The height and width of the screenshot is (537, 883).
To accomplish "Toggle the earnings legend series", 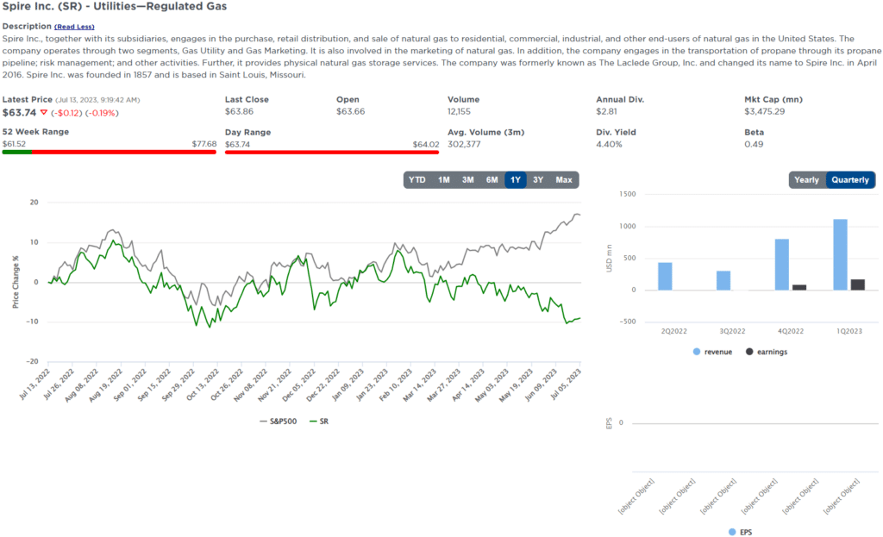I will [x=767, y=352].
